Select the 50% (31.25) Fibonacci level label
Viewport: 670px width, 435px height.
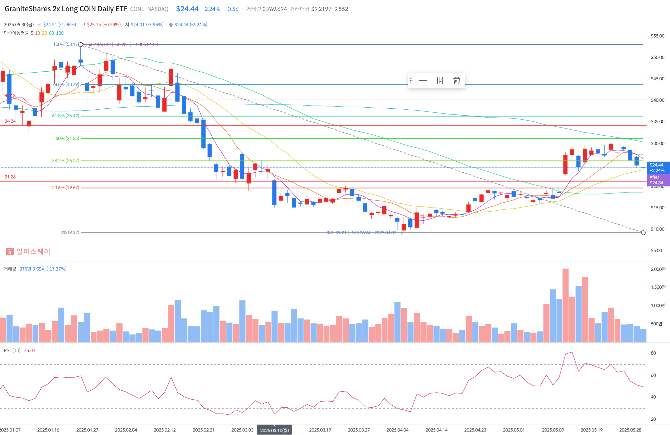pos(67,138)
